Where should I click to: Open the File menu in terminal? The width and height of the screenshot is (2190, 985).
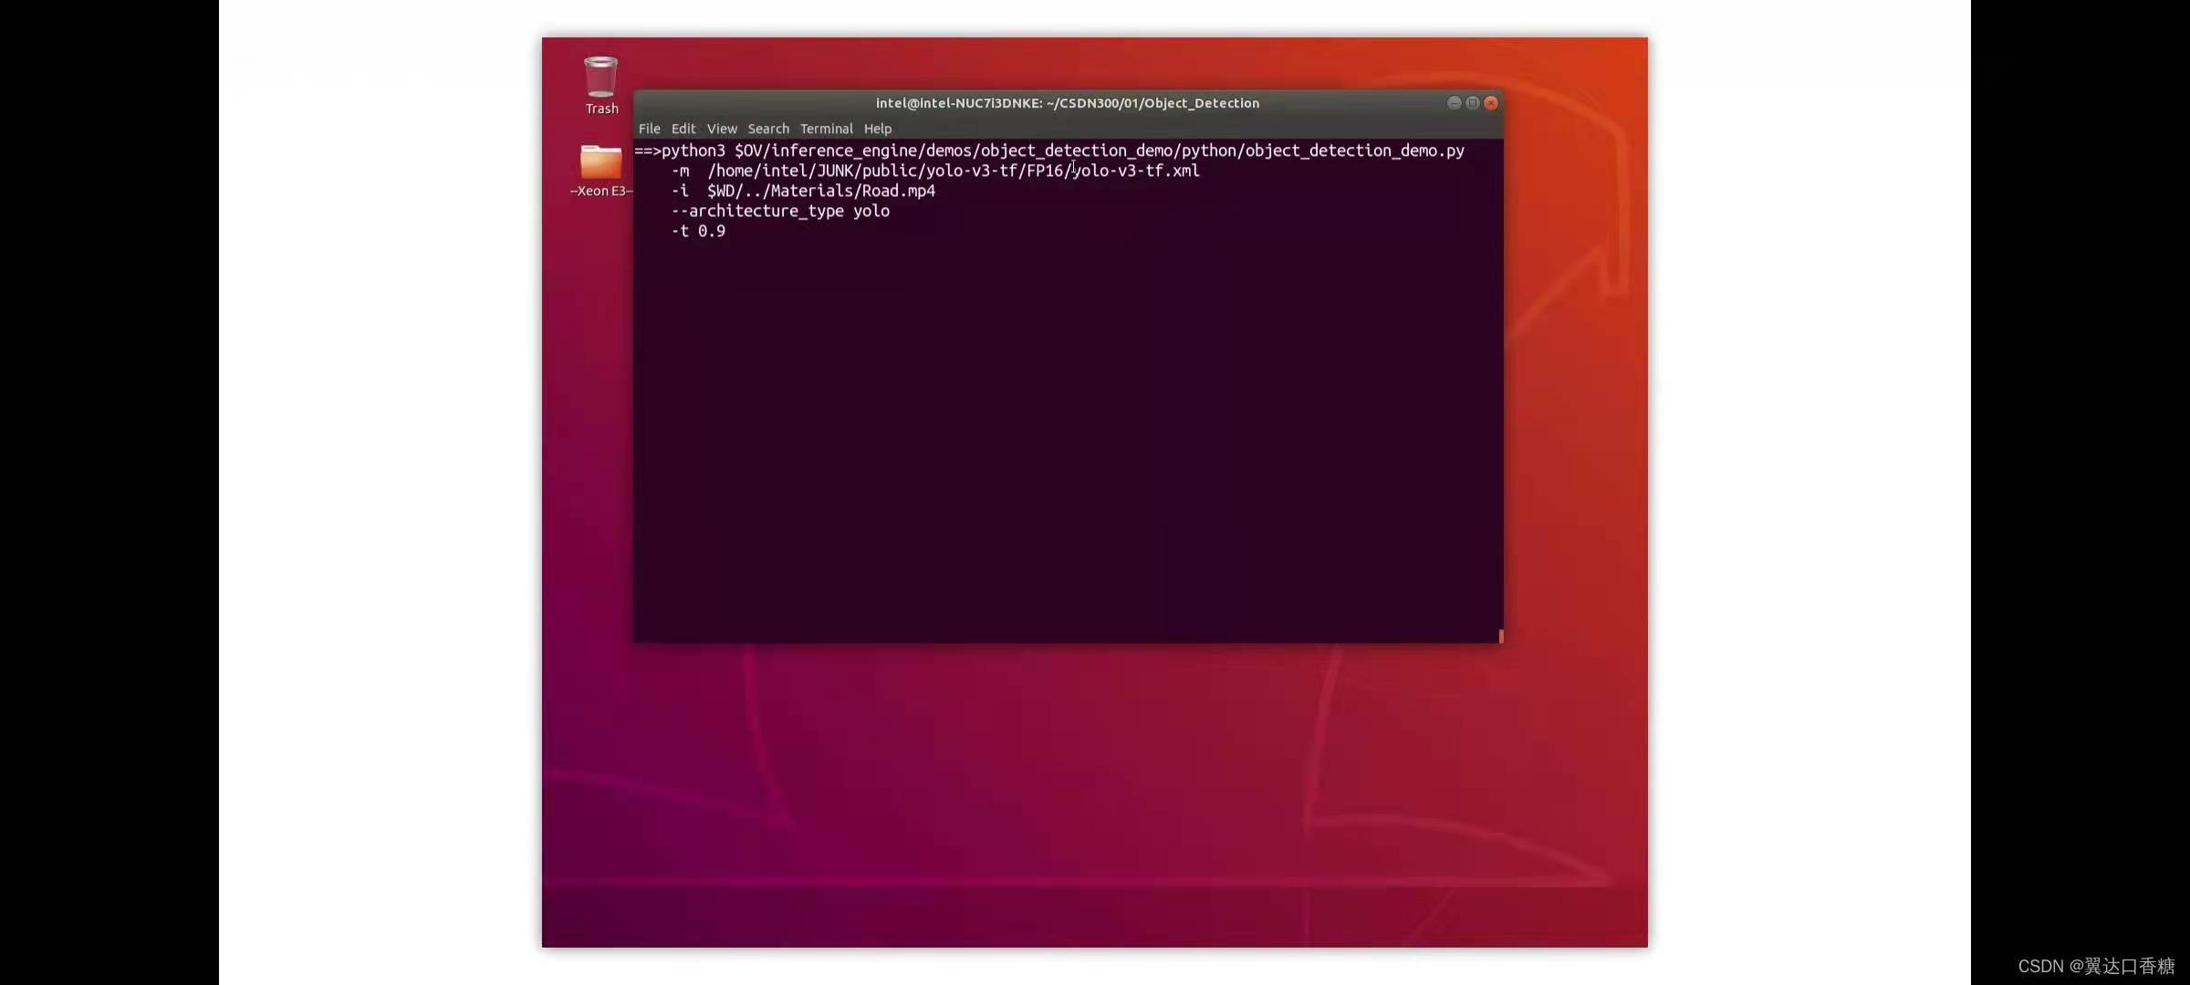tap(649, 129)
